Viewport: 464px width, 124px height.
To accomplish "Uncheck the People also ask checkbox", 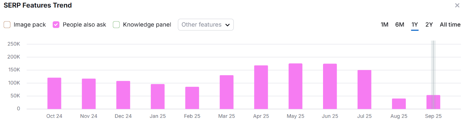I will click(x=56, y=25).
